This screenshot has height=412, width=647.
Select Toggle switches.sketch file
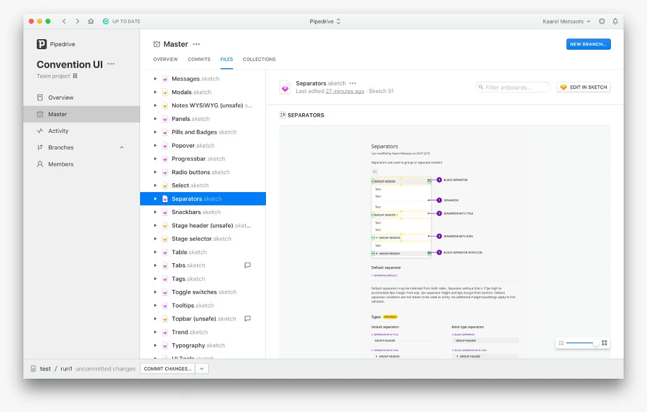tap(202, 292)
